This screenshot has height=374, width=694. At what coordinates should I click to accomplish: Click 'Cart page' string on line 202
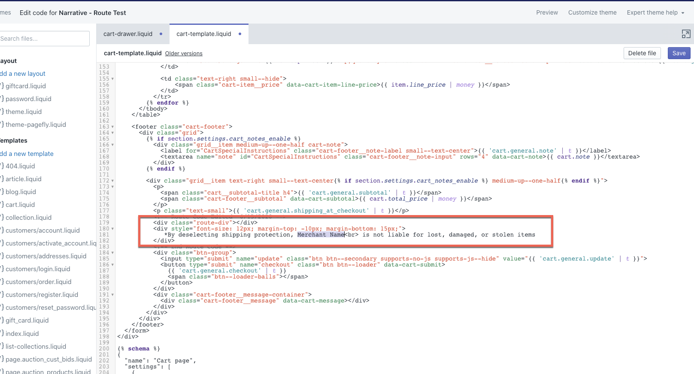tap(173, 361)
